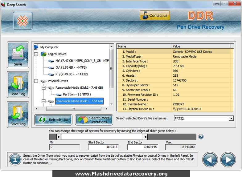The width and height of the screenshot is (242, 177).
Task: Click the slider's right end handle
Action: tap(145, 137)
